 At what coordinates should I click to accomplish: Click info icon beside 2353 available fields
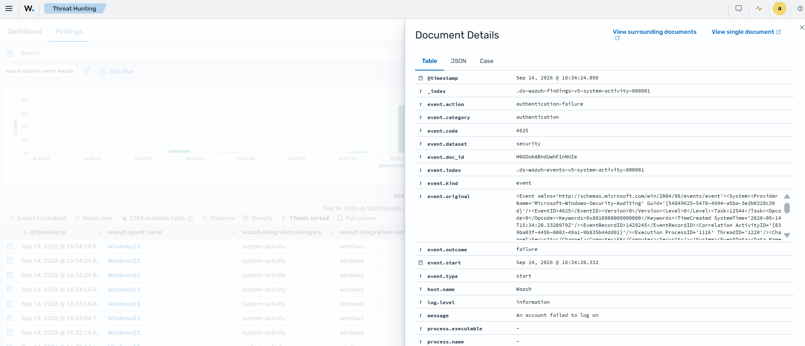[x=190, y=218]
